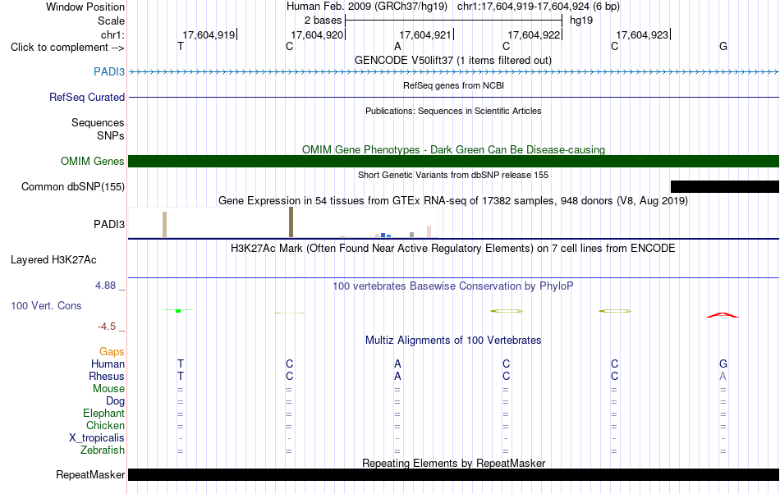The height and width of the screenshot is (494, 780).
Task: Click the PADI3 GENCODE track label
Action: 109,72
